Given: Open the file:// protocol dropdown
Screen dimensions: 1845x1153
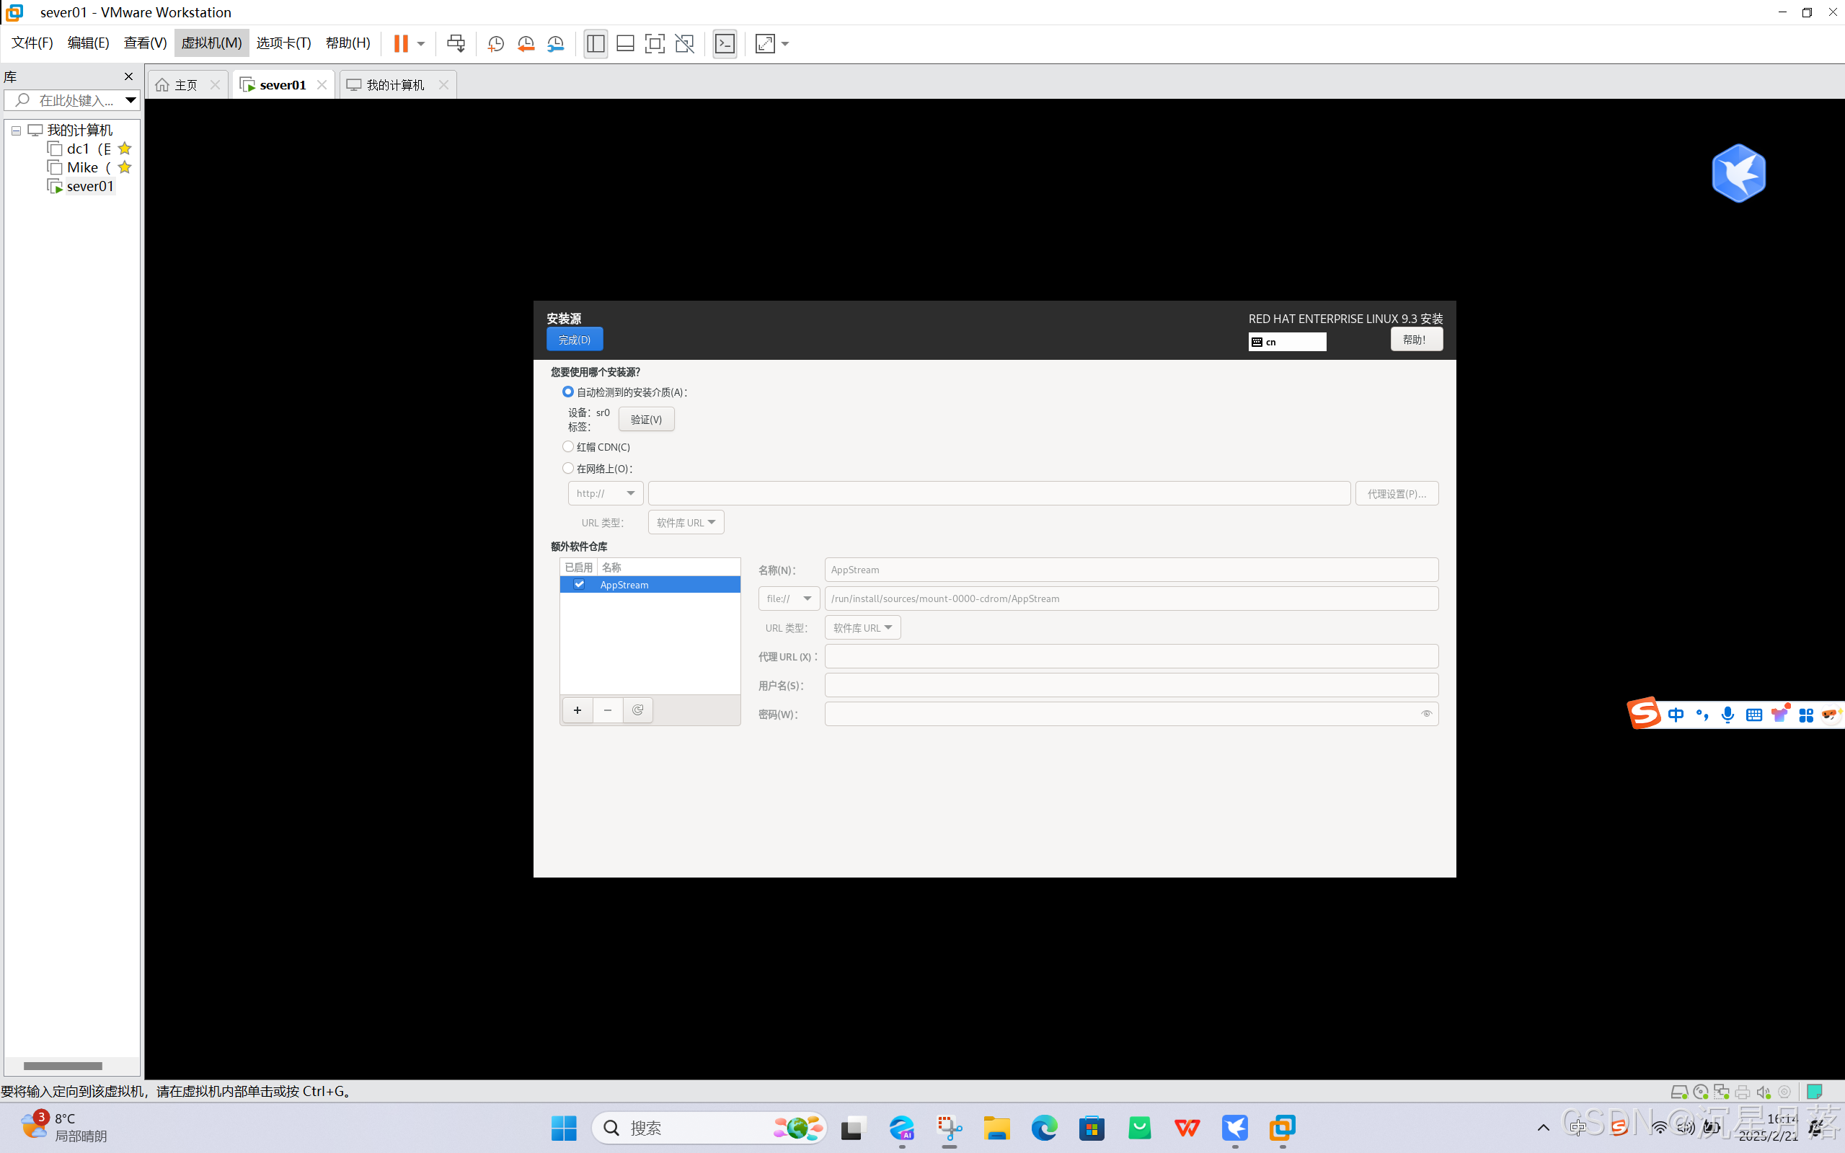Looking at the screenshot, I should pyautogui.click(x=788, y=598).
